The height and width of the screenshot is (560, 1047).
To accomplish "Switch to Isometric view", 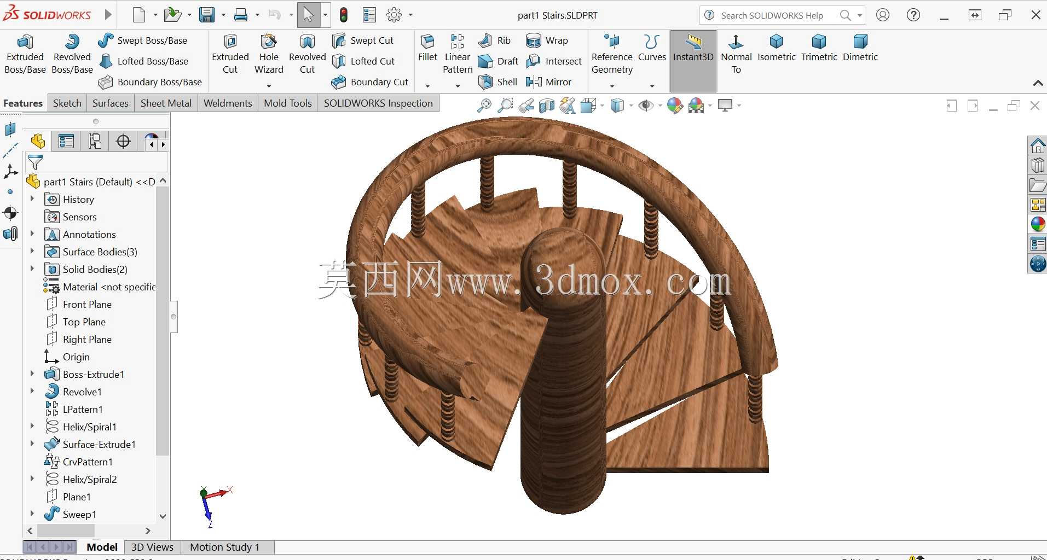I will coord(776,48).
